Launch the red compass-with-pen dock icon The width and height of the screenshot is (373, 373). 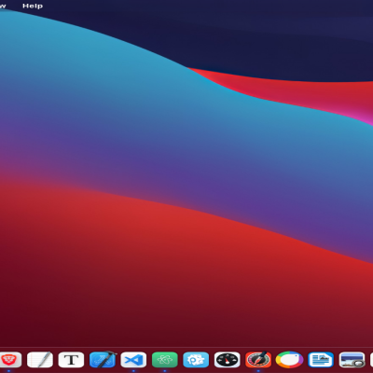(x=258, y=360)
